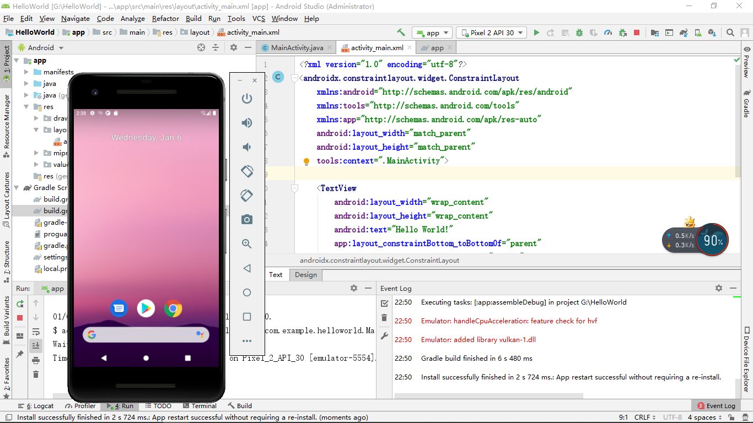Switch to the Design tab of activity_main.xml
753x423 pixels.
[305, 274]
